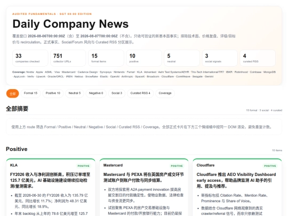This screenshot has height=216, width=288.
Task: Click the Positive section heading
Action: click(17, 149)
